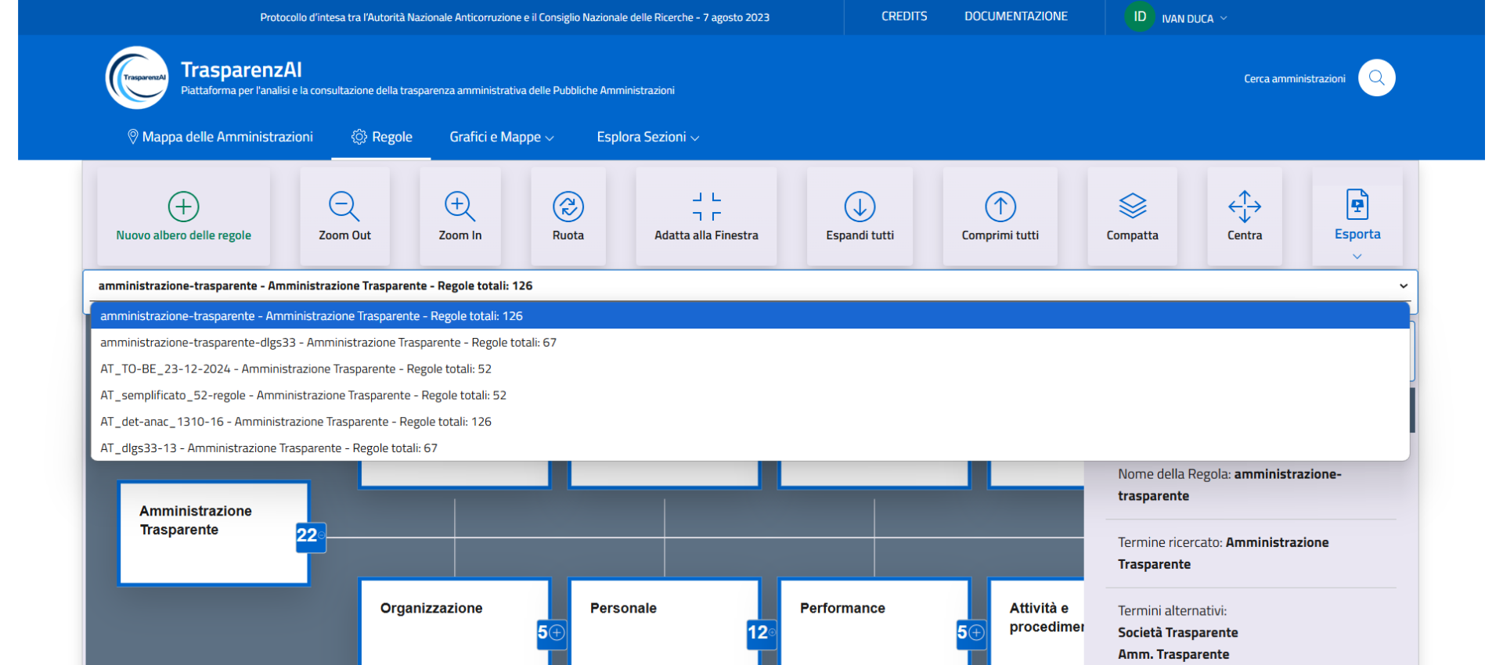The width and height of the screenshot is (1503, 665).
Task: Choose AT_det-anac_1310-16 option
Action: coord(750,422)
